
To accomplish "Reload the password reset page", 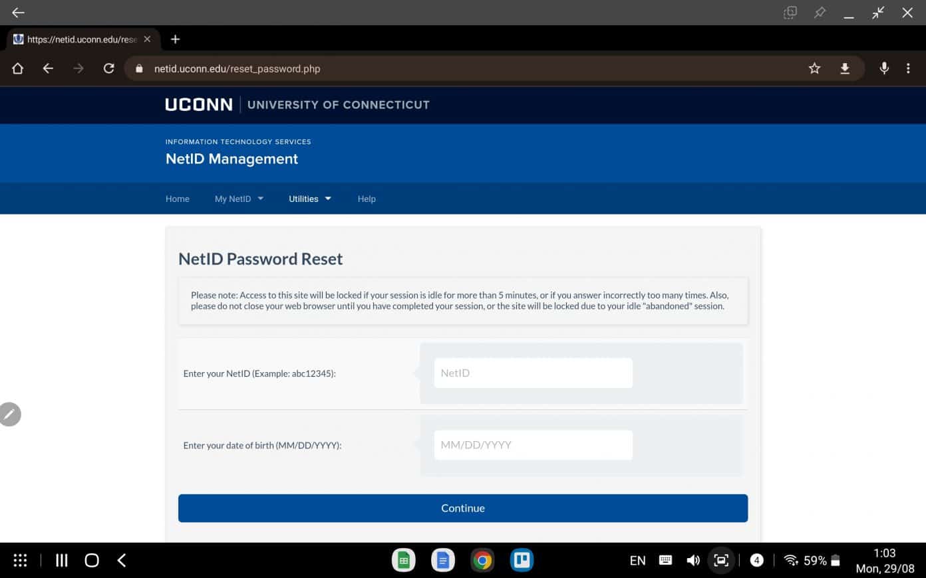I will click(x=108, y=68).
